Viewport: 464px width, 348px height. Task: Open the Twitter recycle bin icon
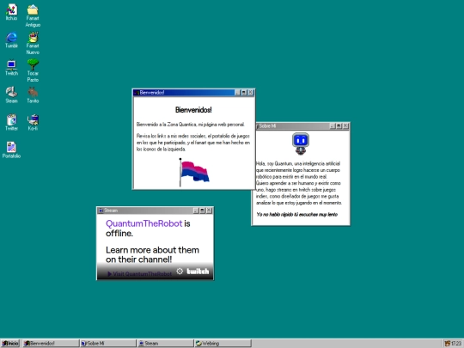[x=11, y=123]
